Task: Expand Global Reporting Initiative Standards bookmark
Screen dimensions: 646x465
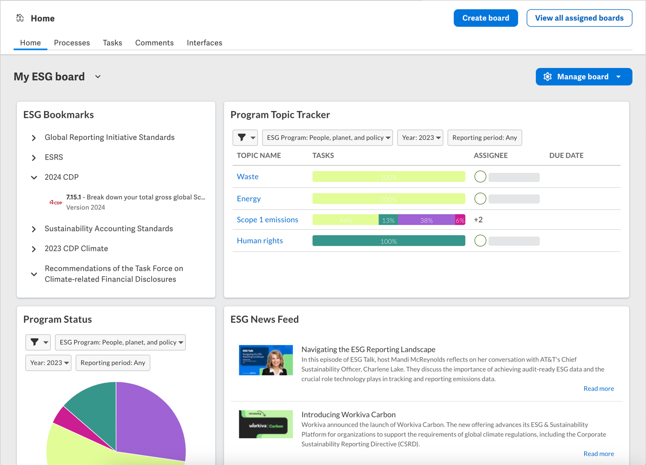Action: pos(34,138)
